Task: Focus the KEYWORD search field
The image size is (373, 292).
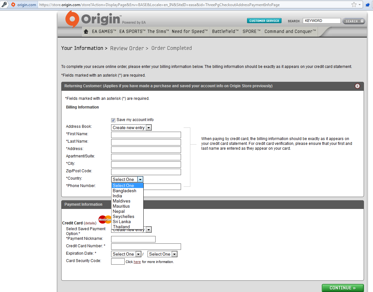Action: 321,21
